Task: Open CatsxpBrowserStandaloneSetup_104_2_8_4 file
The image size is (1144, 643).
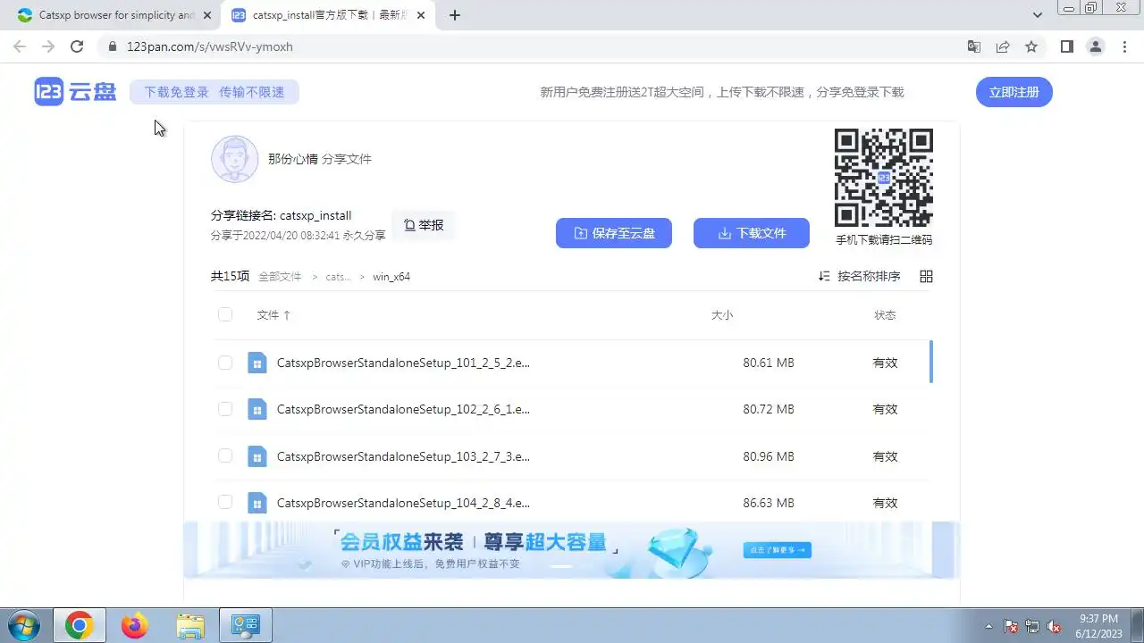Action: (403, 503)
